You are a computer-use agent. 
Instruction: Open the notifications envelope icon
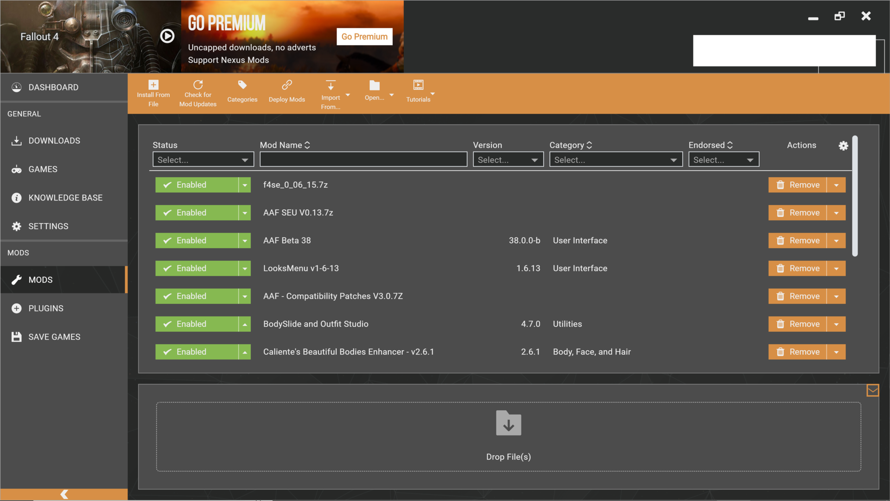[x=873, y=391]
